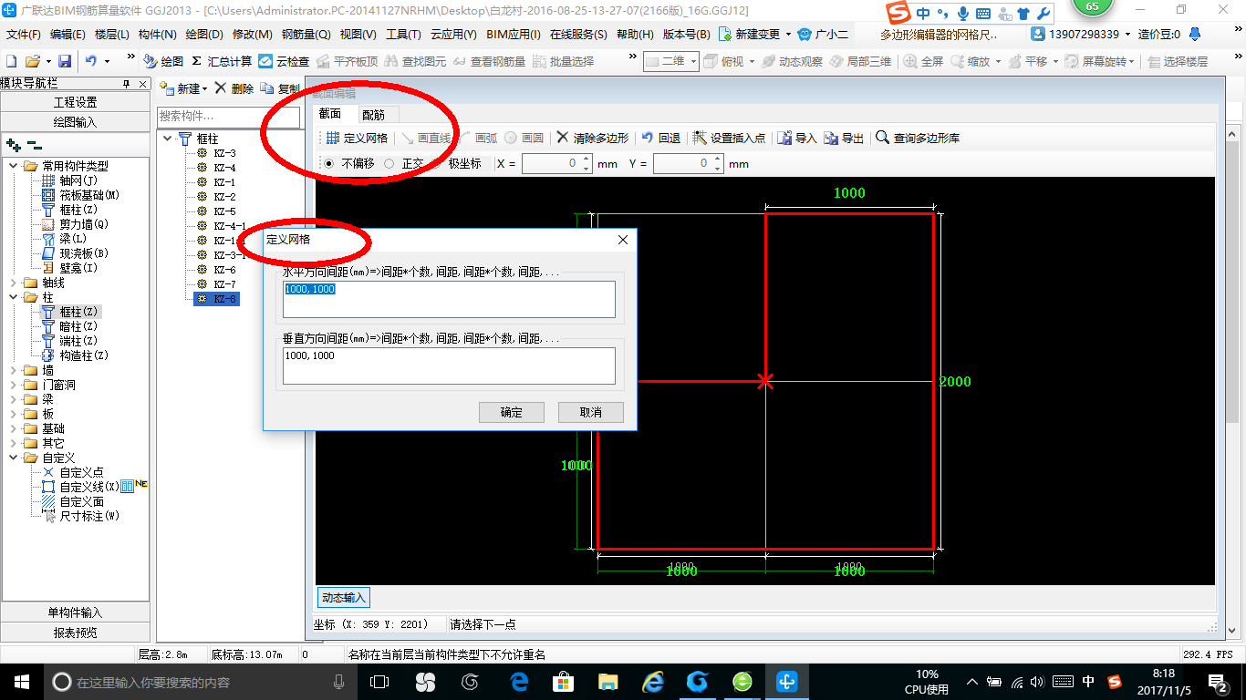Select the 极坐标 radio button
The width and height of the screenshot is (1246, 700).
coord(435,163)
